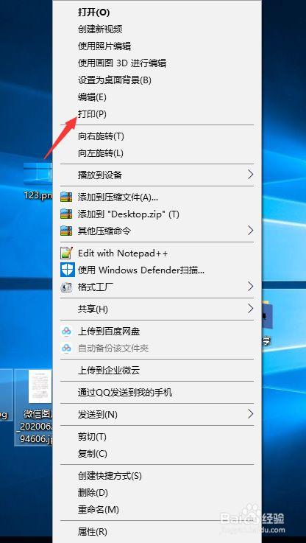Expand the 其他压缩命令 submenu arrow

point(250,231)
